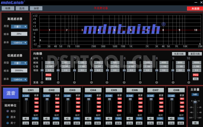Toggle bypass (直通) circle for EQ band 1
The width and height of the screenshot is (203, 127).
[42, 82]
